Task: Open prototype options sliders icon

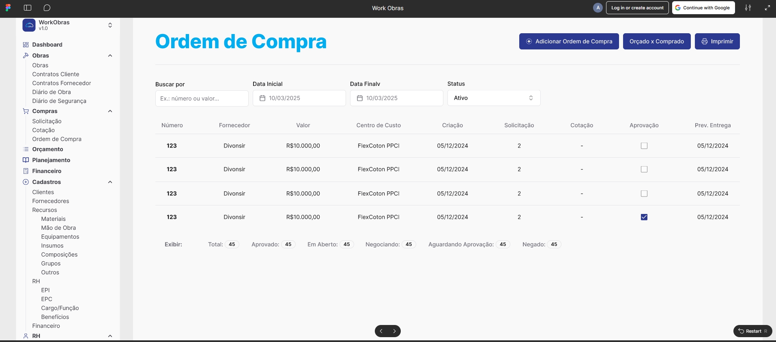Action: (748, 8)
